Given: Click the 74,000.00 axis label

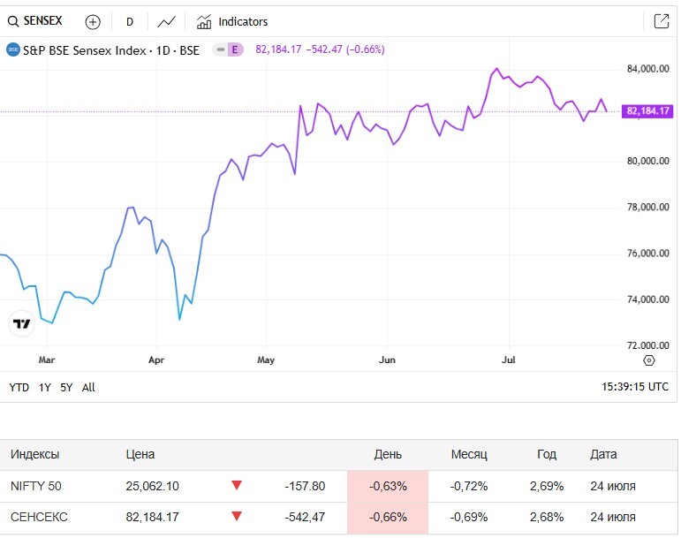Looking at the screenshot, I should (647, 299).
